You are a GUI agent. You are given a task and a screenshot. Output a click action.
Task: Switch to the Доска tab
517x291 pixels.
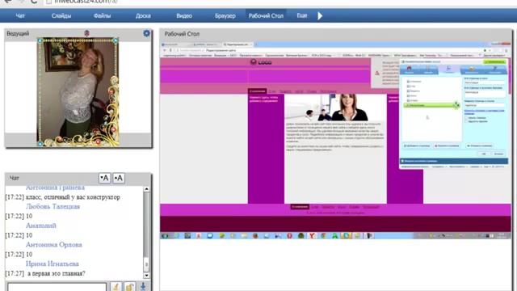143,15
